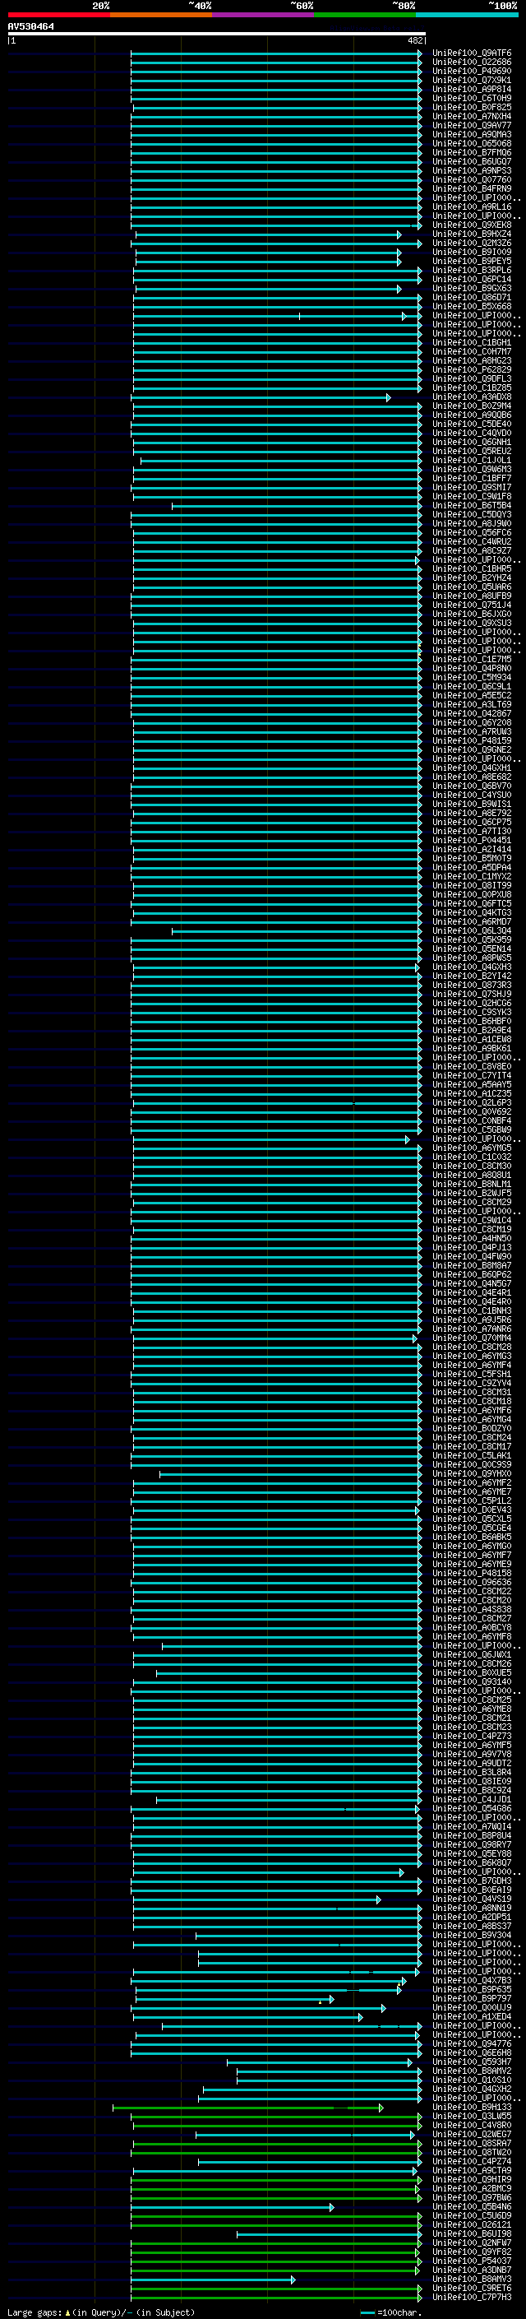The width and height of the screenshot is (526, 2319).
Task: Click hit label UniRef100_C1BGH1
Action: click(472, 343)
